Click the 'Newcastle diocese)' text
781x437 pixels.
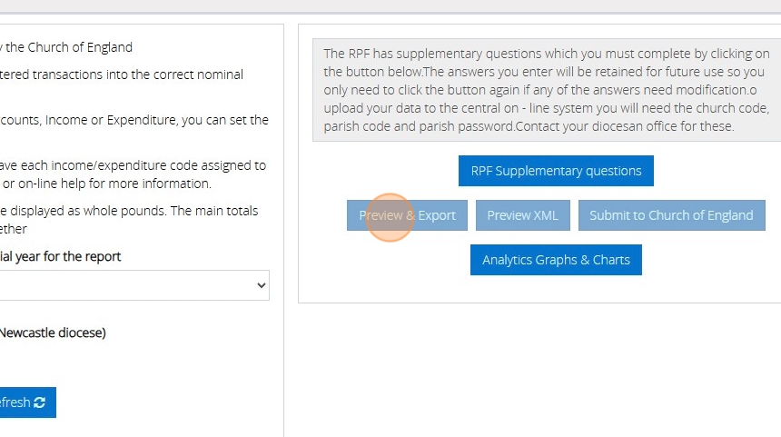[x=53, y=333]
